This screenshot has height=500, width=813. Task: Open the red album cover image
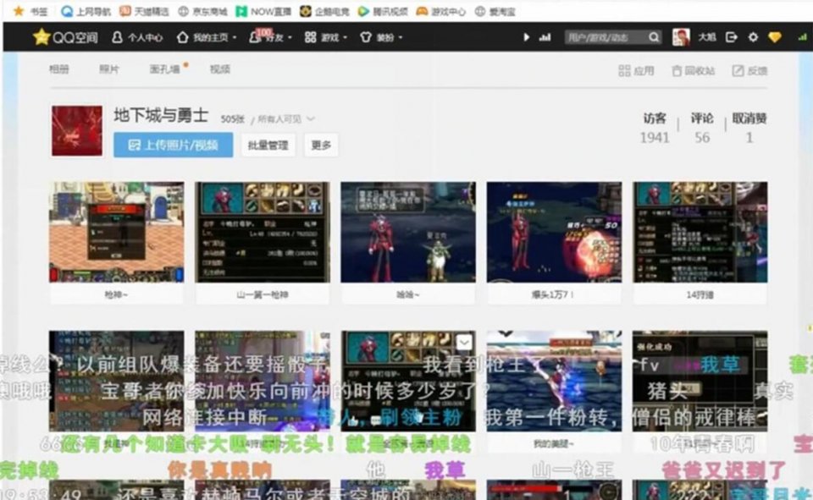[x=77, y=130]
